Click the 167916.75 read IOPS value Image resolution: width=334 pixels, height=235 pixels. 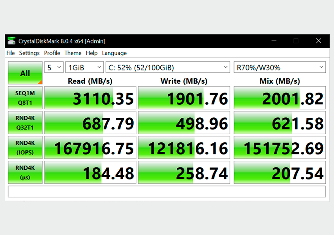[x=90, y=147]
